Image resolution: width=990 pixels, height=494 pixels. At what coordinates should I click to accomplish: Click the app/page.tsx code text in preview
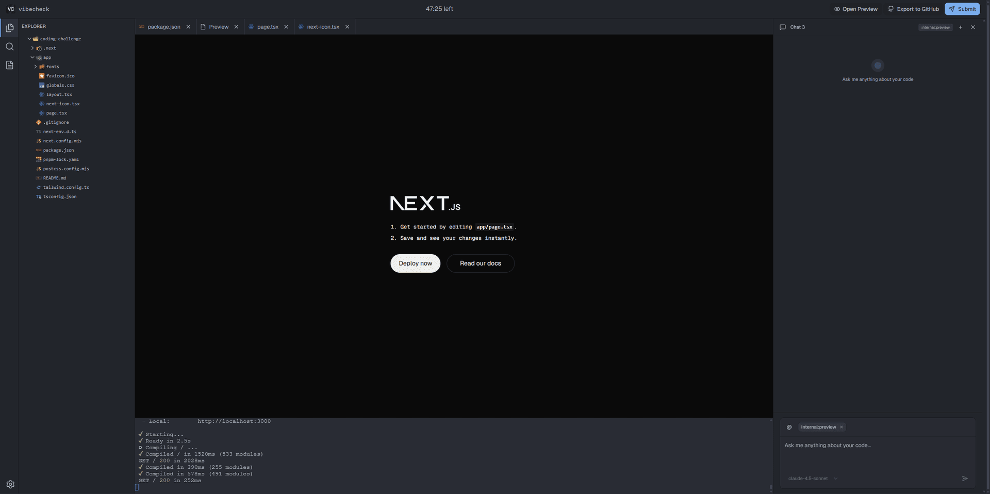pyautogui.click(x=494, y=227)
